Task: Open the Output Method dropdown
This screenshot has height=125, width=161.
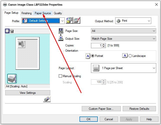Action: (133, 21)
